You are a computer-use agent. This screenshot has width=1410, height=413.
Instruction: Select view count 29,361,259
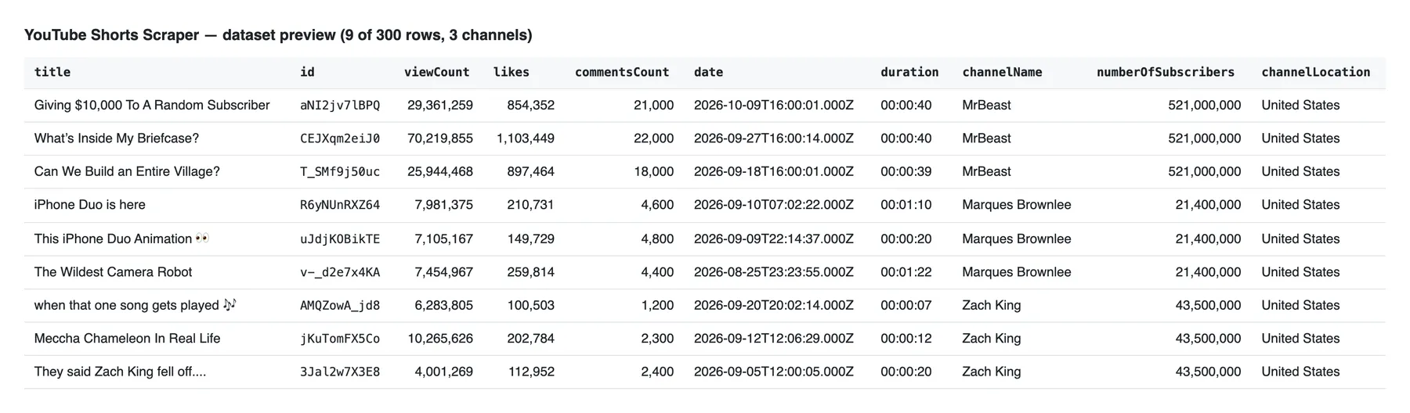tap(440, 105)
